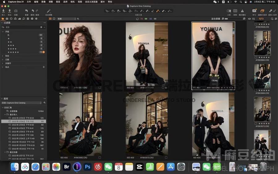Select browser thumbnail AY9X3572.CR2
The width and height of the screenshot is (278, 174).
click(262, 109)
